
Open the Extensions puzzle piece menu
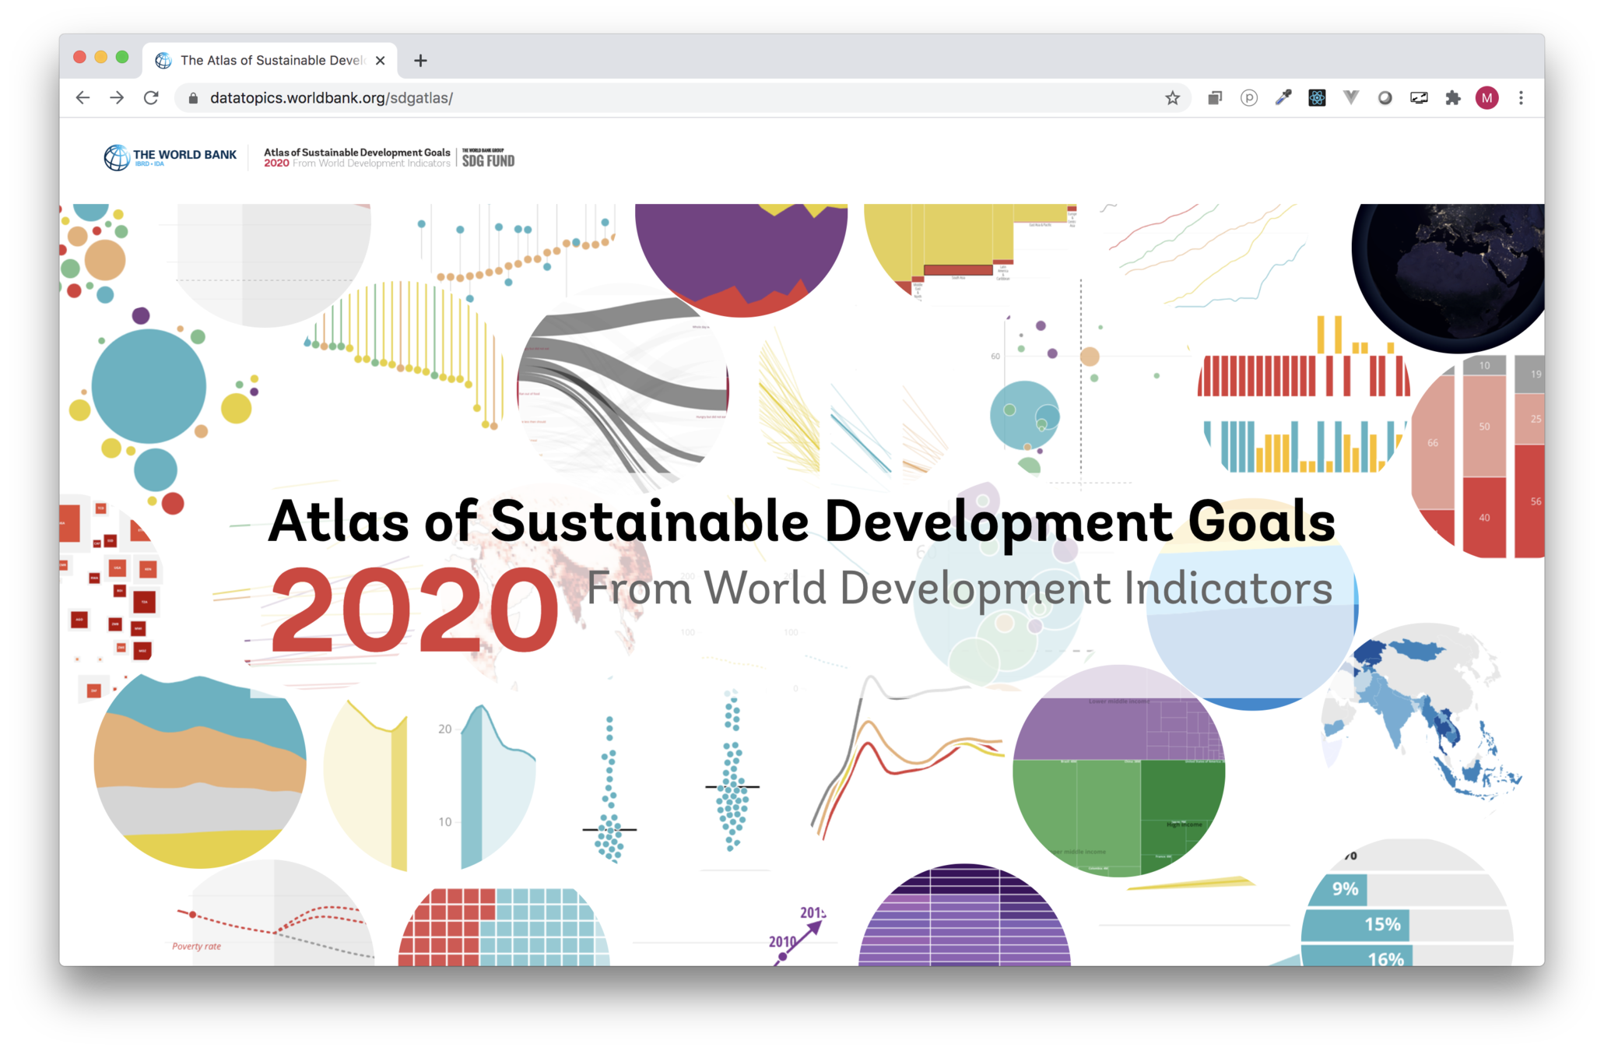[x=1453, y=98]
